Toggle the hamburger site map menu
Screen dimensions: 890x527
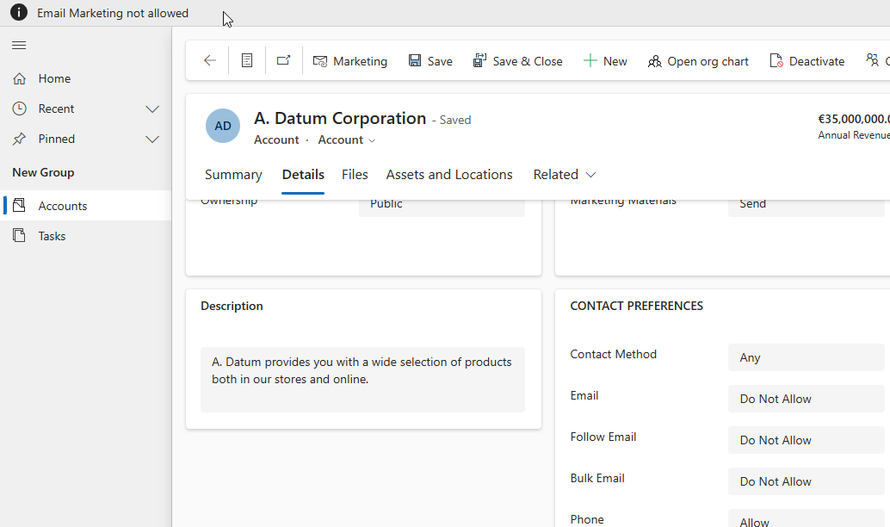19,45
